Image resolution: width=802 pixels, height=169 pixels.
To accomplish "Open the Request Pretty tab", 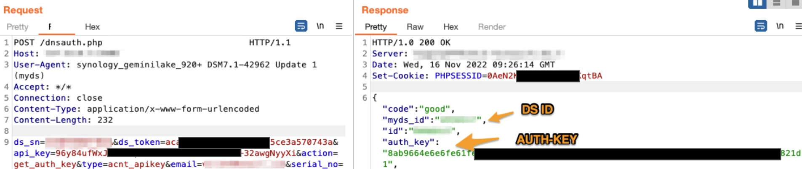I will 17,27.
